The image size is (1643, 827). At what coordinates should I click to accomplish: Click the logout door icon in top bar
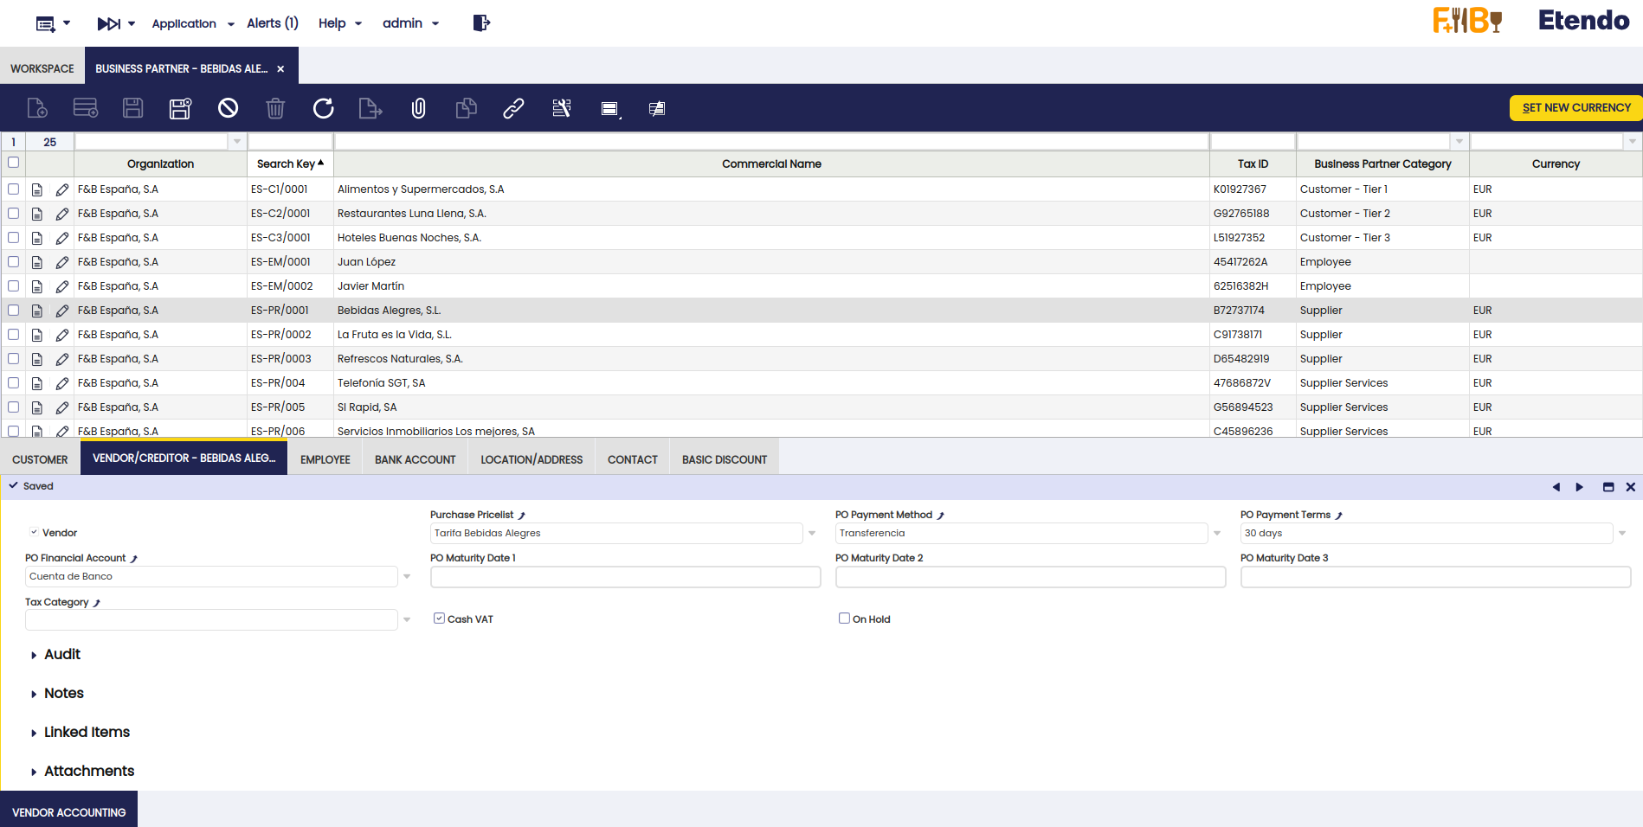[x=481, y=22]
